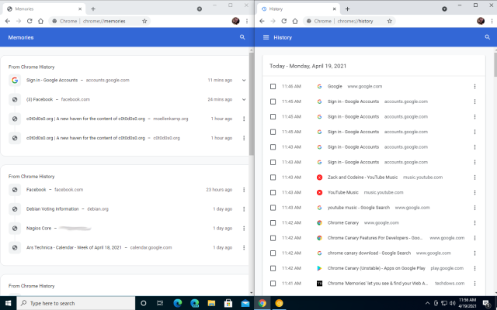
Task: Expand the (3) Facebook memory row
Action: (244, 99)
